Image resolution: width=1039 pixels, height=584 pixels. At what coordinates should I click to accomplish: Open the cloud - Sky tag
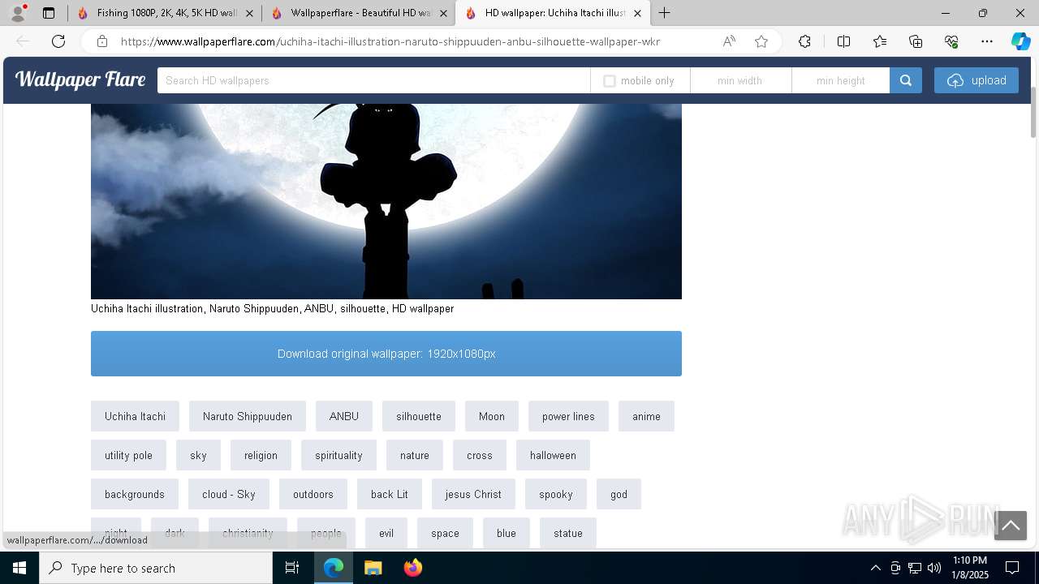(x=229, y=494)
